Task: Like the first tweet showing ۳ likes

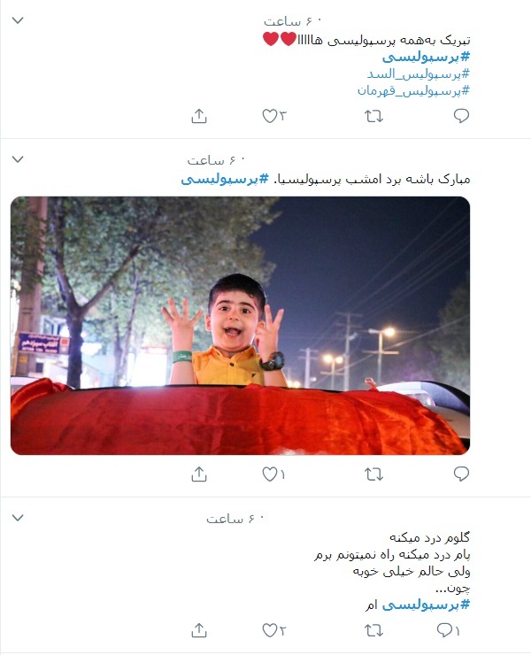Action: [274, 116]
